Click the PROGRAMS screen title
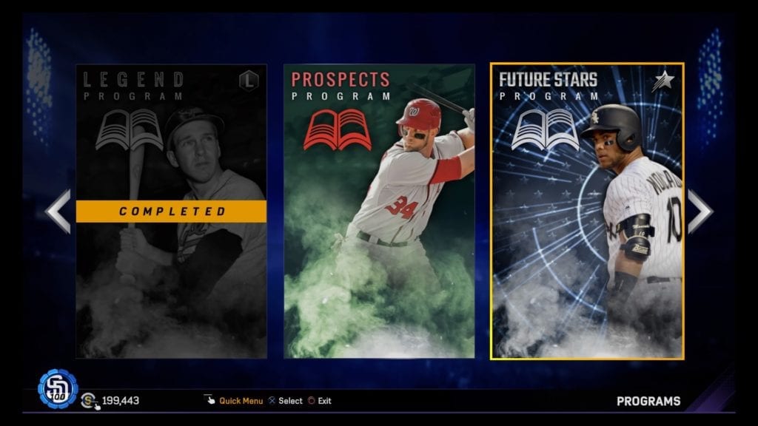The height and width of the screenshot is (426, 758). (648, 401)
